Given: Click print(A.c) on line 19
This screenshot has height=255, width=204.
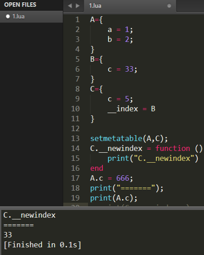Looking at the screenshot, I should pos(114,198).
